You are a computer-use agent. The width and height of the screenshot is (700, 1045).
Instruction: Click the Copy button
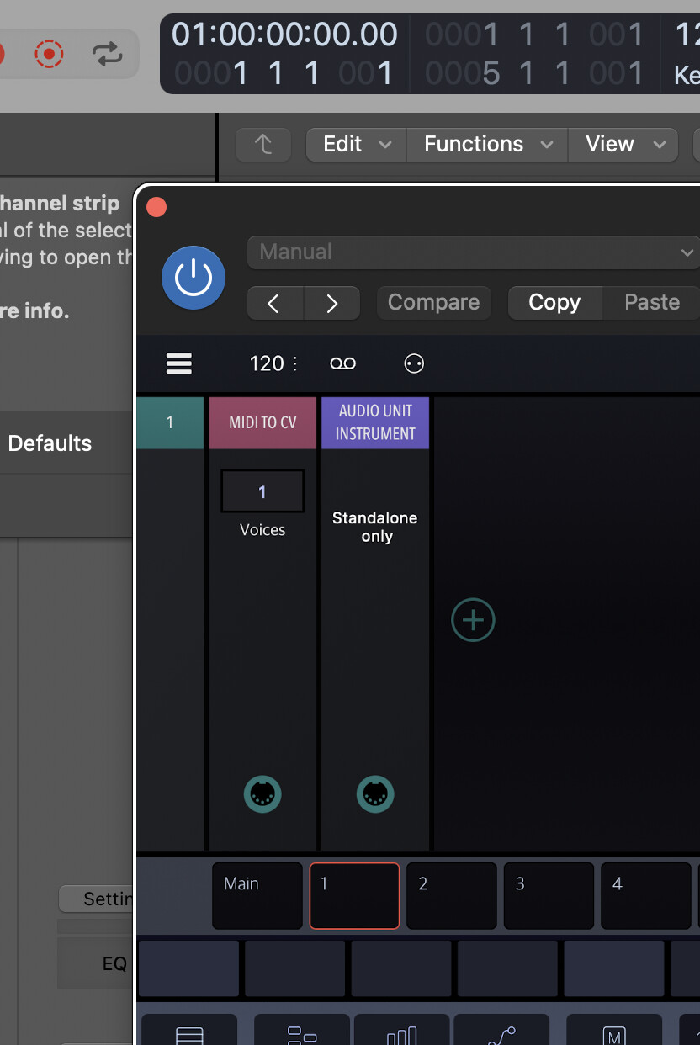pos(554,303)
